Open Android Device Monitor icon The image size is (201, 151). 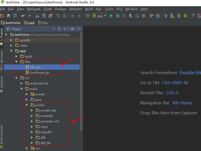pyautogui.click(x=185, y=16)
